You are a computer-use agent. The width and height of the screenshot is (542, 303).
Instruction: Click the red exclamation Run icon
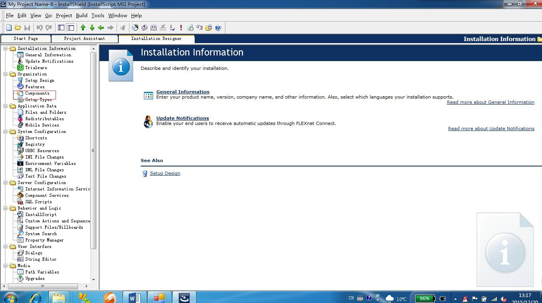pos(181,28)
